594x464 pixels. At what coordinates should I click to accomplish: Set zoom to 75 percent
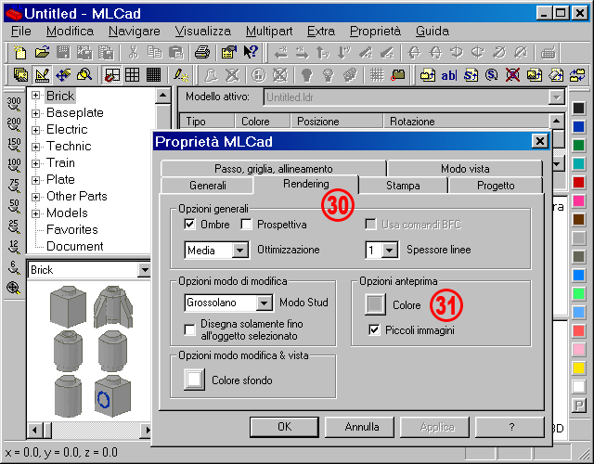coord(14,186)
